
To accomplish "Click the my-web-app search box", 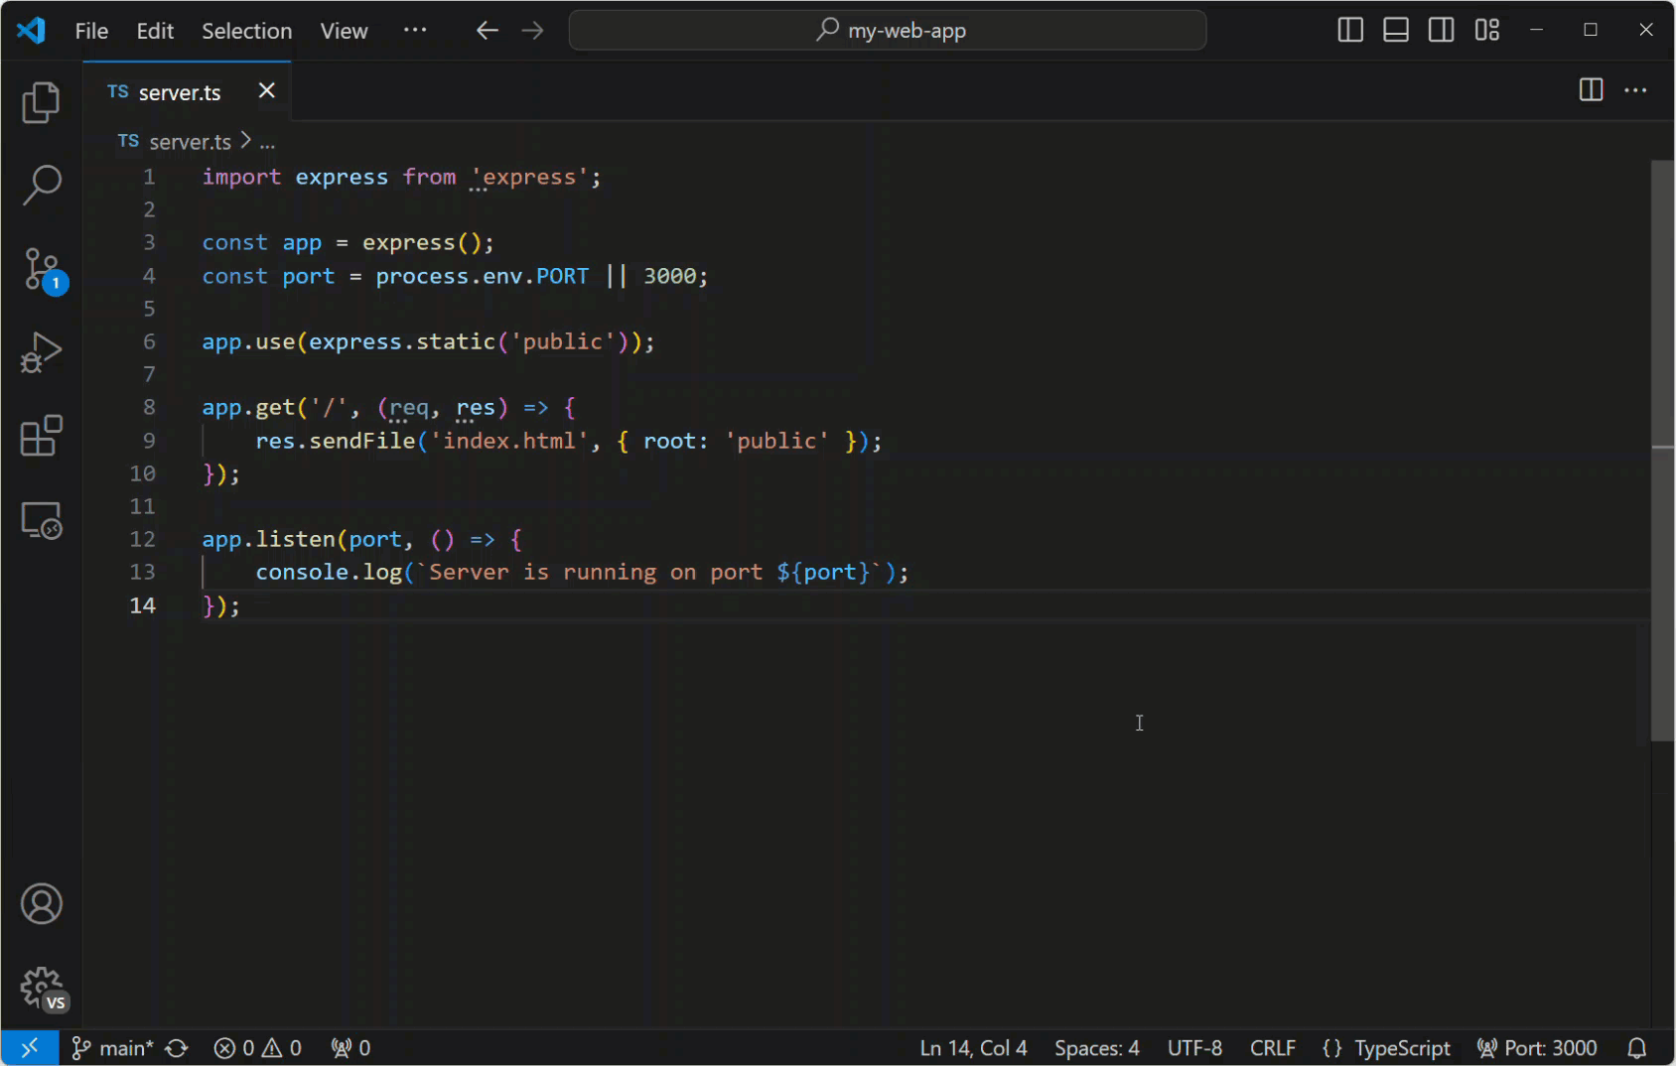I will (x=887, y=30).
